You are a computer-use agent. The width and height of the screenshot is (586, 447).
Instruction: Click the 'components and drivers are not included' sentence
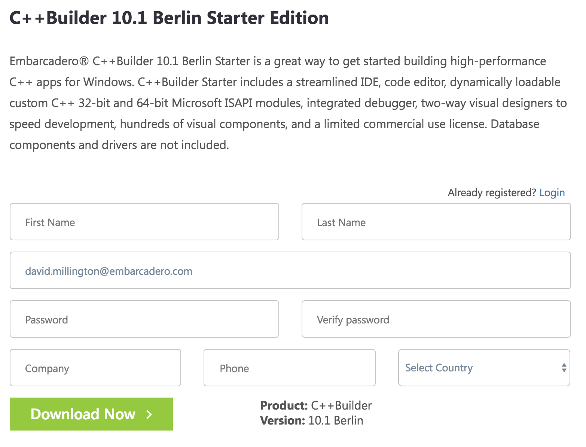point(119,145)
